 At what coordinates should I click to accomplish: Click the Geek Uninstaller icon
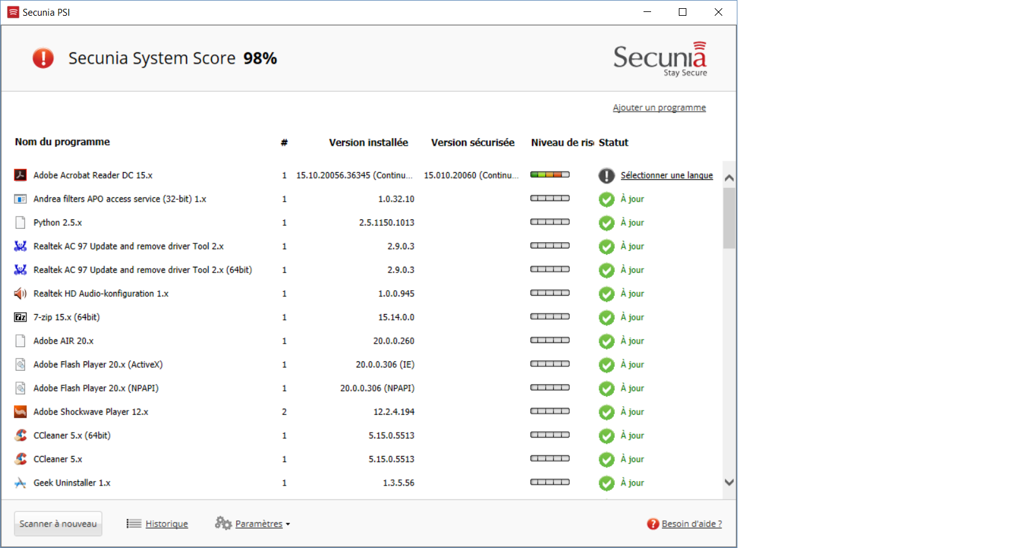point(20,483)
